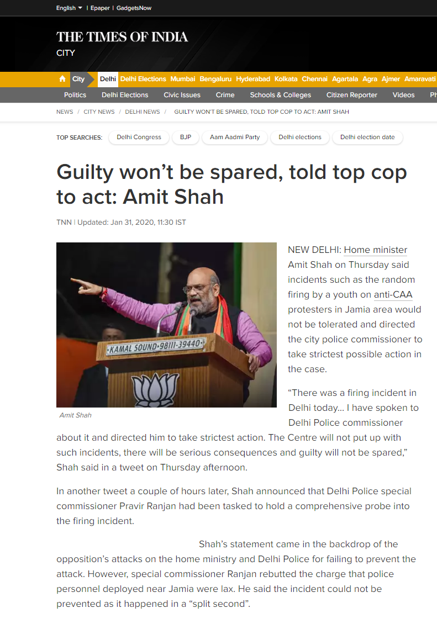Open the Schools & Colleges menu item
Screen dimensions: 437x624
click(280, 95)
